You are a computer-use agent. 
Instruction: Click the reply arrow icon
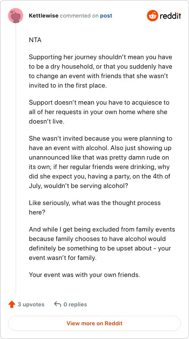57,304
